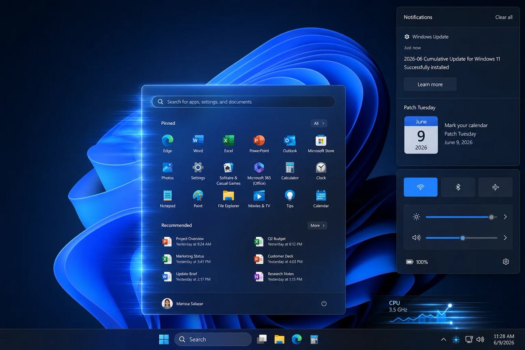The width and height of the screenshot is (525, 350).
Task: Click the taskbar Search box
Action: 213,339
